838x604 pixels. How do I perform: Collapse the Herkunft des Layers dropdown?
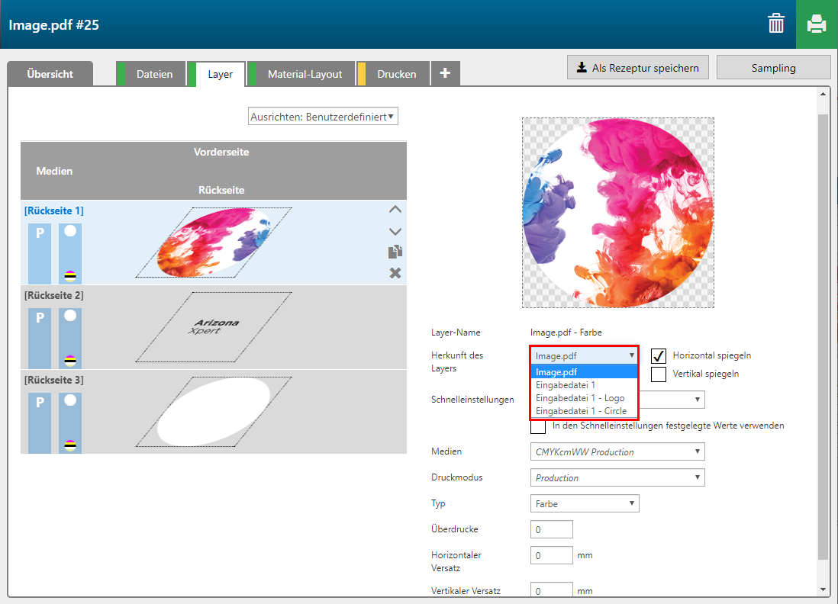584,355
